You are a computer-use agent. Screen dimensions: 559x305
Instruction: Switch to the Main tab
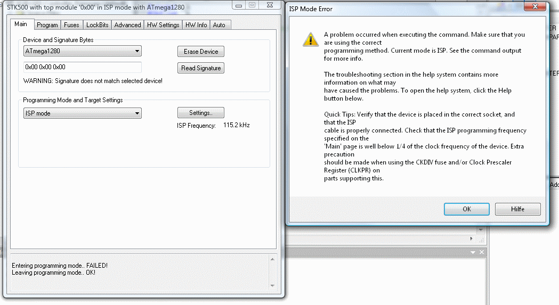(21, 24)
